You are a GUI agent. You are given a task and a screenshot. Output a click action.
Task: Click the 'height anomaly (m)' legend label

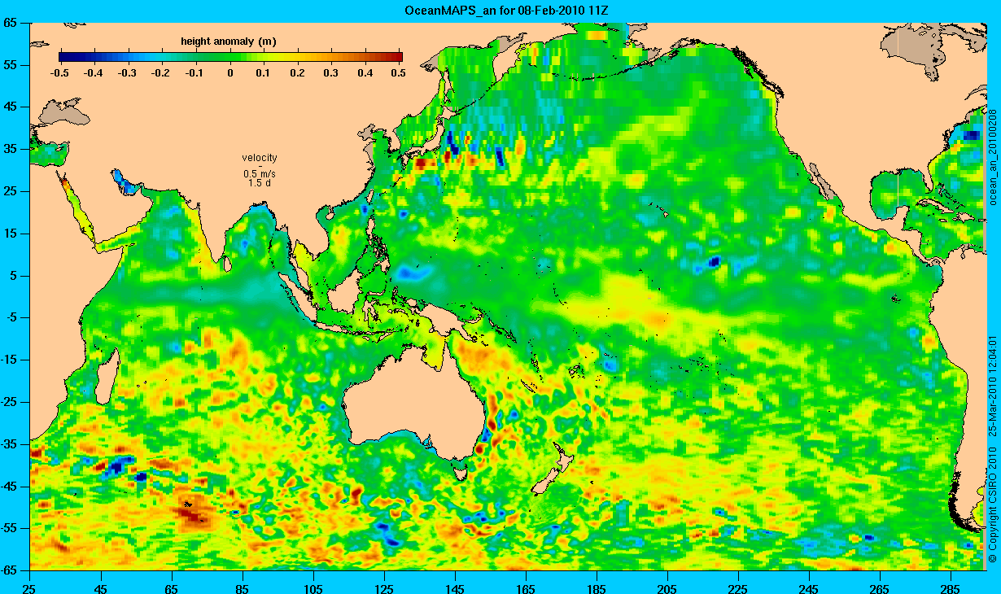coord(228,41)
